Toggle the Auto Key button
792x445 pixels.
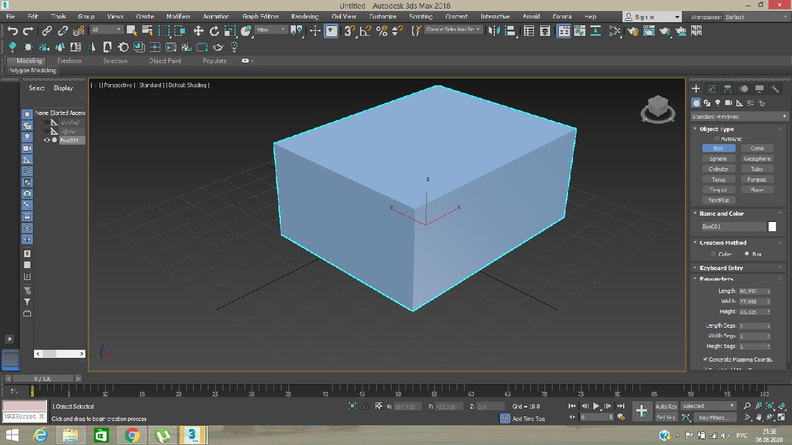click(666, 406)
